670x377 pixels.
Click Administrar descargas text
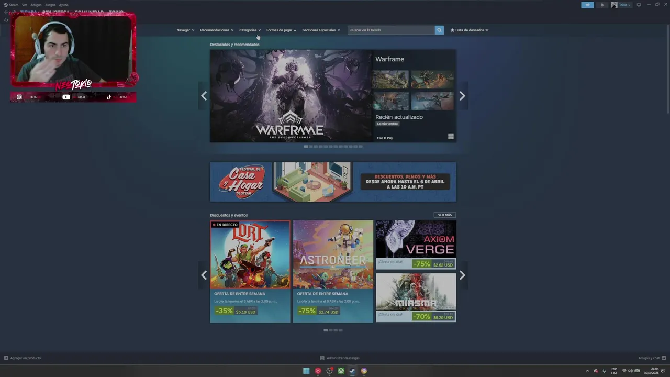point(343,358)
